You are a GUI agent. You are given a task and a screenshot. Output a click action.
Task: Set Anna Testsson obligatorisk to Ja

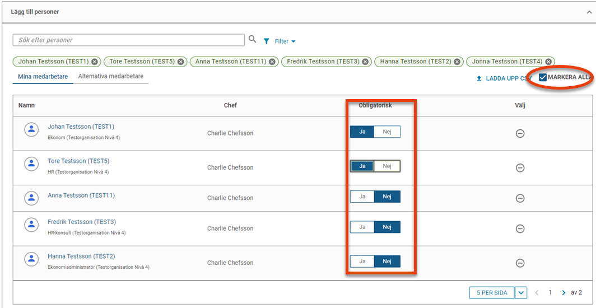(362, 197)
